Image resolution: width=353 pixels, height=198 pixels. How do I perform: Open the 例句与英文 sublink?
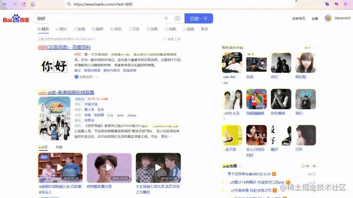click(x=112, y=71)
